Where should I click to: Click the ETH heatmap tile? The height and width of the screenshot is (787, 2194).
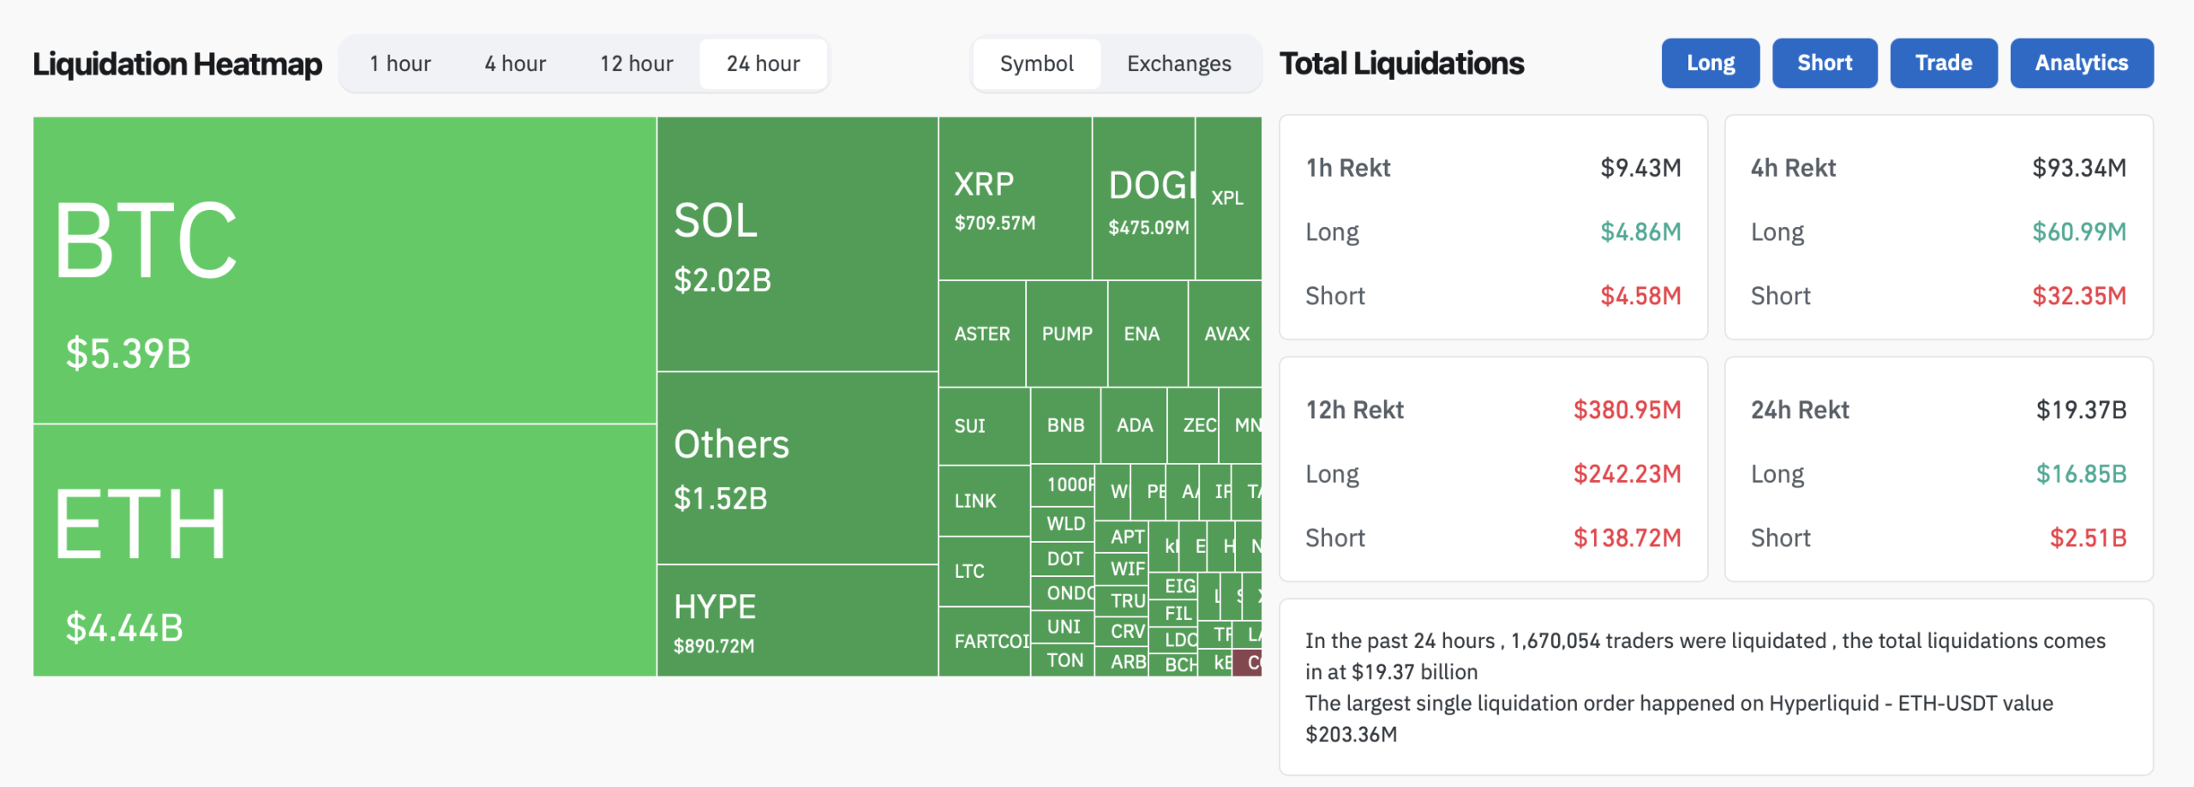(x=344, y=550)
